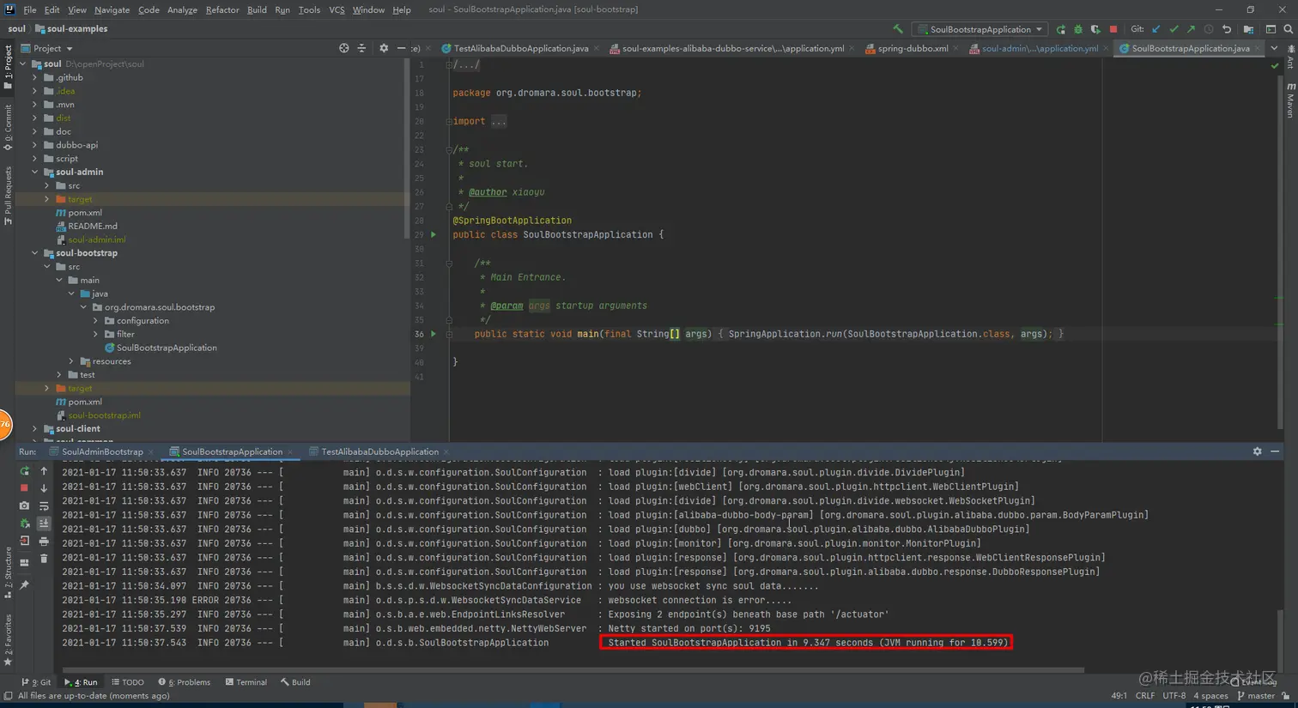Image resolution: width=1298 pixels, height=708 pixels.
Task: Stop the process in the Run panel sidebar
Action: coord(24,487)
